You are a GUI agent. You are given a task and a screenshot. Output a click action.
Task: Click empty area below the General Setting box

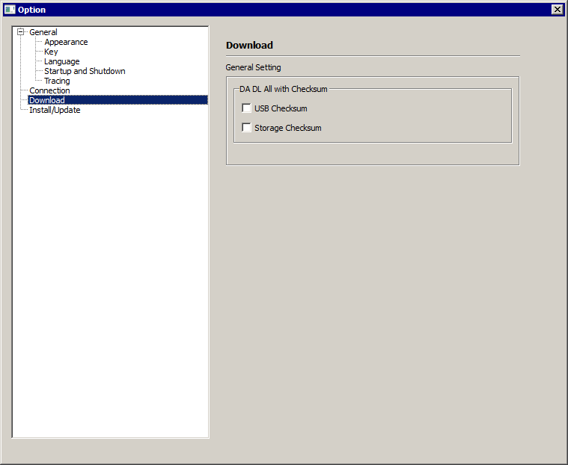pos(374,299)
